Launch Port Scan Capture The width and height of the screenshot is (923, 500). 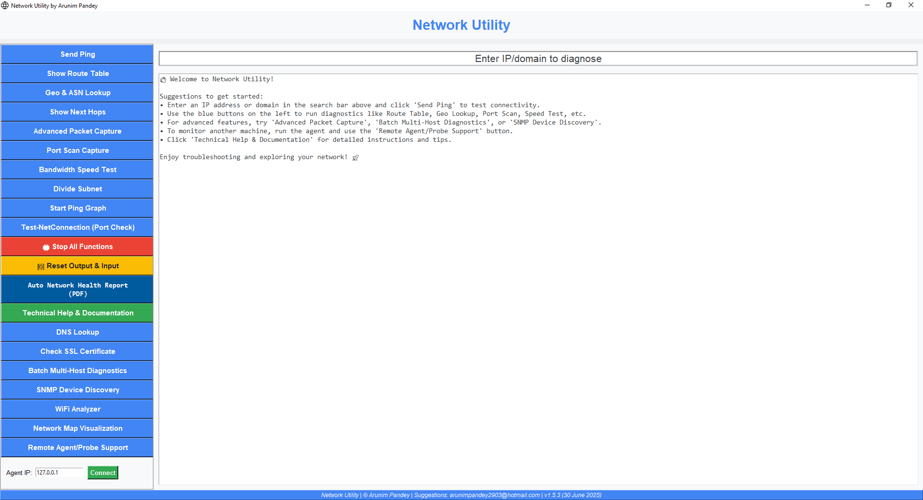[x=77, y=150]
